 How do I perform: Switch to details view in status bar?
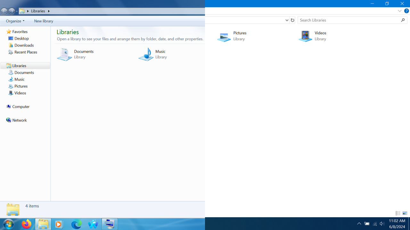coord(398,213)
